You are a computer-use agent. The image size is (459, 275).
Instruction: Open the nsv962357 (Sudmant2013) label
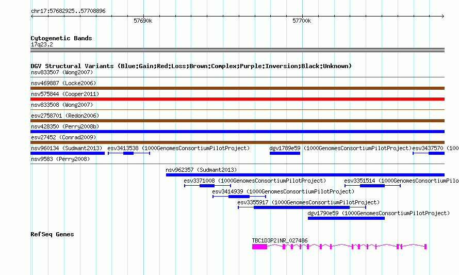click(x=201, y=170)
